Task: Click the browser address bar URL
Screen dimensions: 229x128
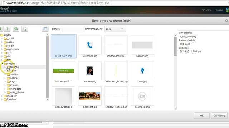Action: [x=58, y=3]
